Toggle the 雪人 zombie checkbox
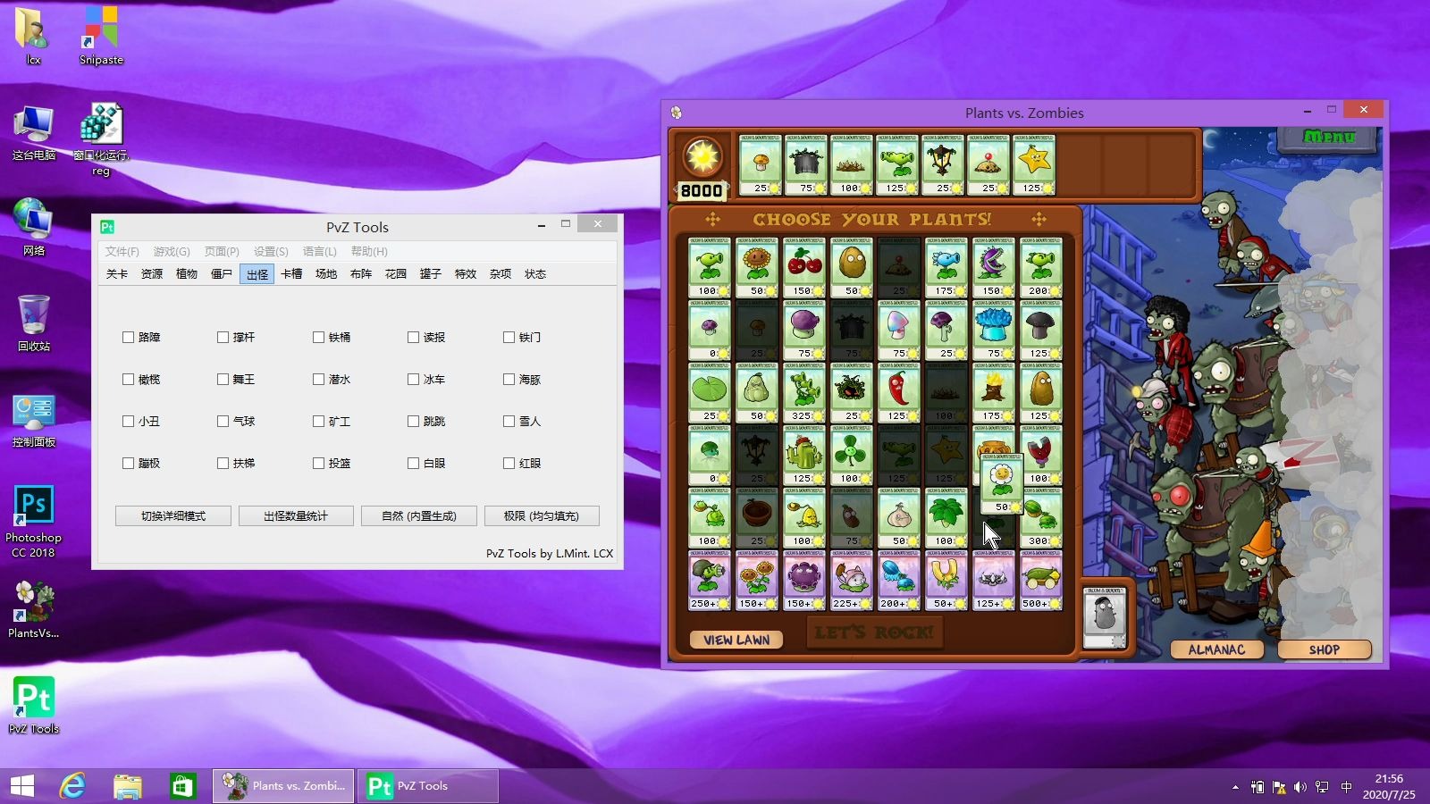 pyautogui.click(x=509, y=422)
